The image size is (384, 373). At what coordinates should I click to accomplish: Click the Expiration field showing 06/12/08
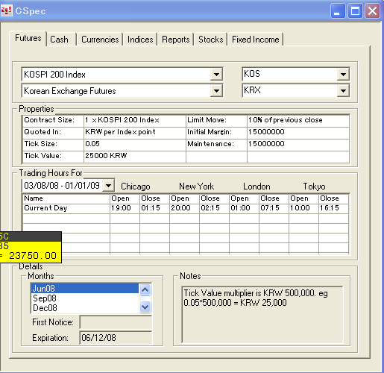click(x=116, y=338)
